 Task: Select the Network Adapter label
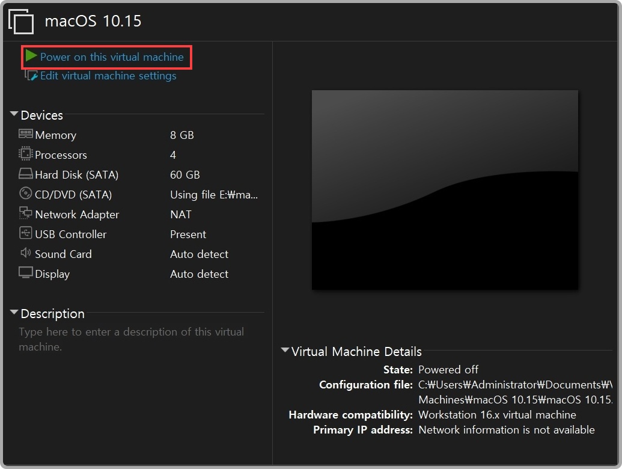(77, 215)
